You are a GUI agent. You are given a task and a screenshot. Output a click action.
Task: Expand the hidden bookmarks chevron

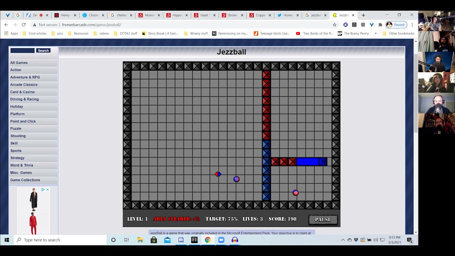pyautogui.click(x=375, y=33)
